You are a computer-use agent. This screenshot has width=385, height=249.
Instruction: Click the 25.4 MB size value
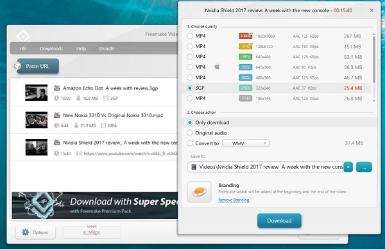[353, 88]
